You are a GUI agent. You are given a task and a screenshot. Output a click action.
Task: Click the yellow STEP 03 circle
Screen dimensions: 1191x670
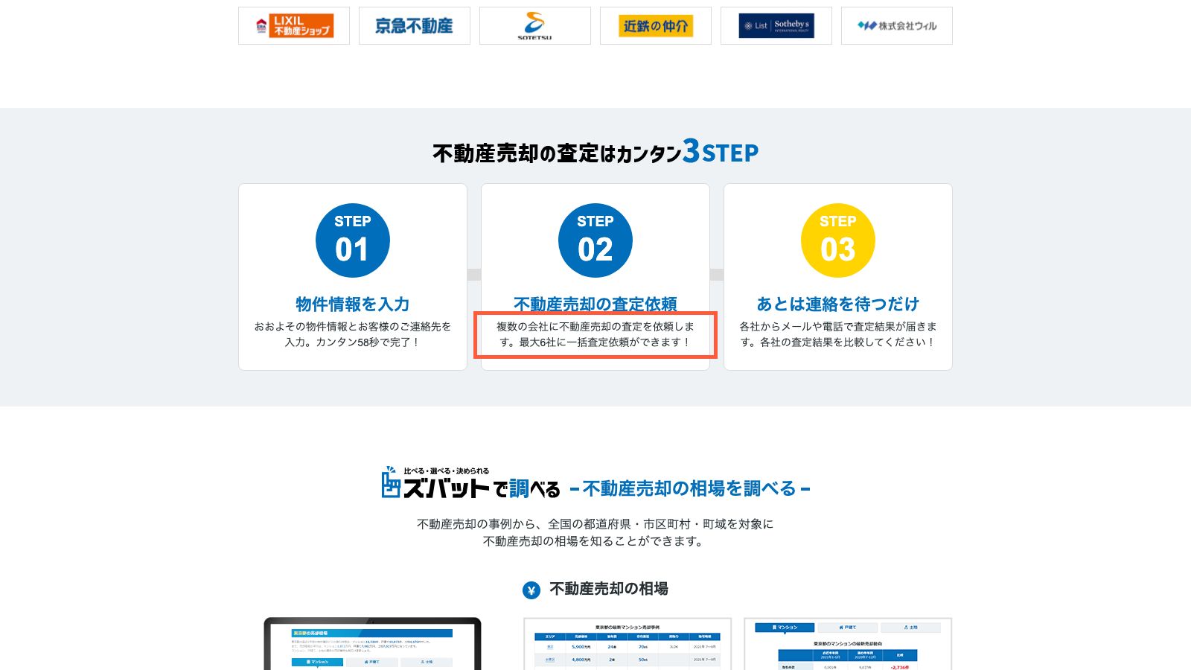pos(838,240)
